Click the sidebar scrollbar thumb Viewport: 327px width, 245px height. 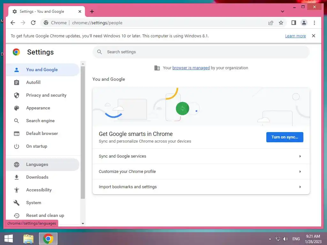click(83, 132)
